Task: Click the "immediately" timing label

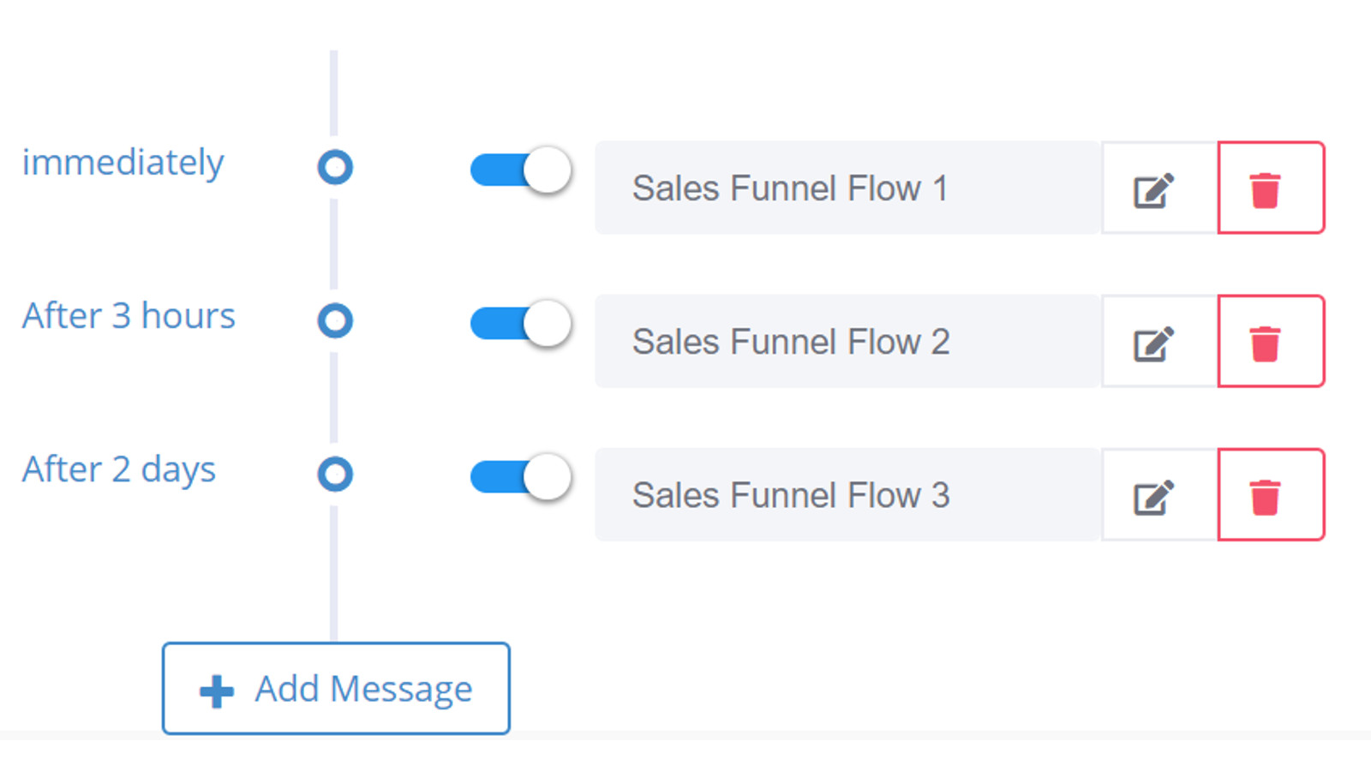Action: pyautogui.click(x=123, y=163)
